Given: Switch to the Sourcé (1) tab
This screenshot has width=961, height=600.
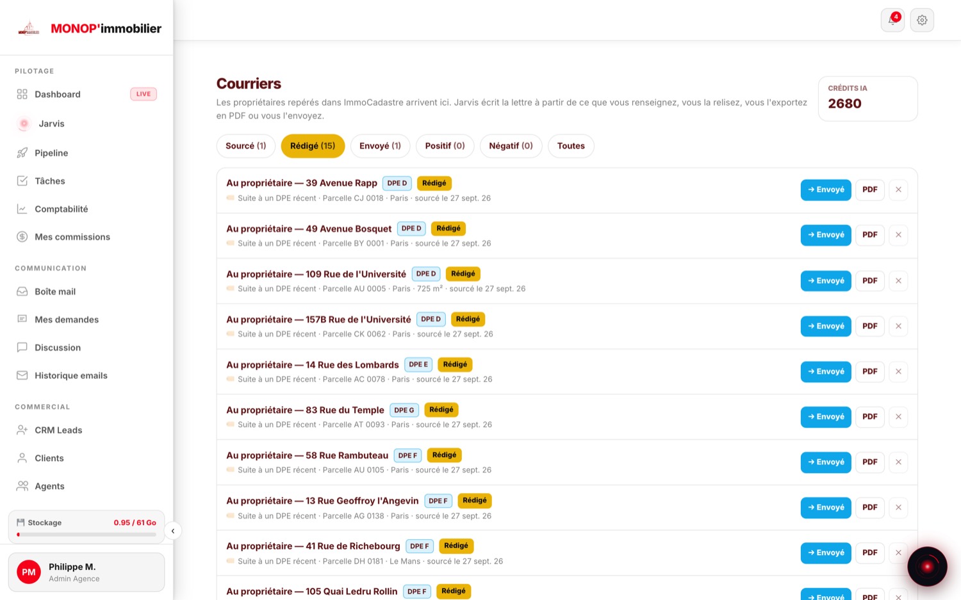Looking at the screenshot, I should pyautogui.click(x=246, y=146).
